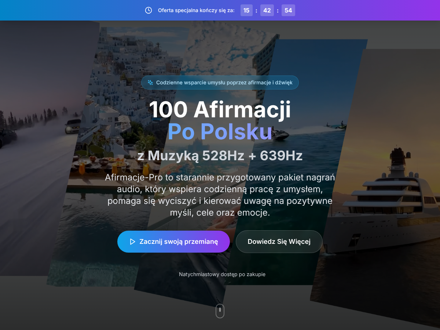This screenshot has height=330, width=440.
Task: Click the countdown hours box '15'
Action: (x=247, y=10)
